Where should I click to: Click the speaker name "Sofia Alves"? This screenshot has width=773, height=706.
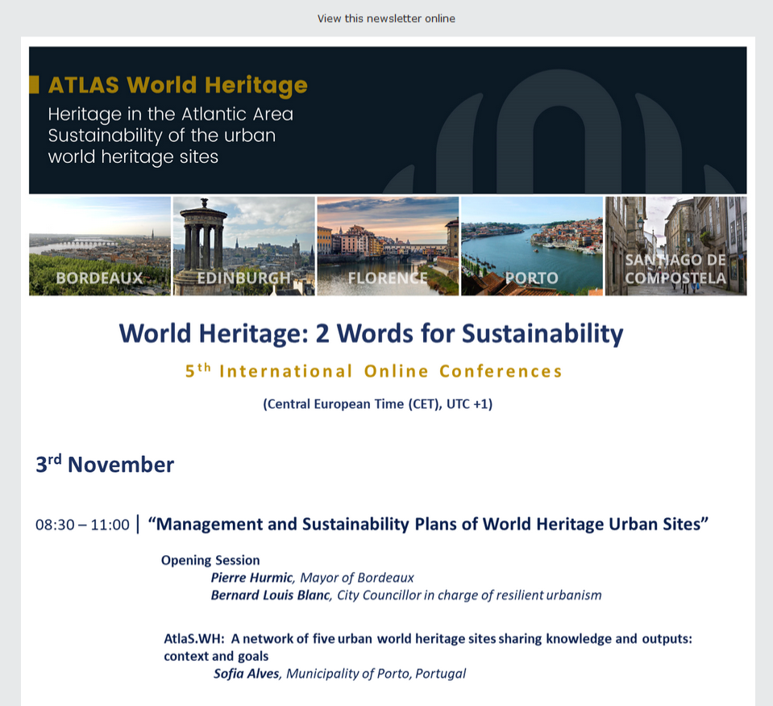tap(246, 674)
